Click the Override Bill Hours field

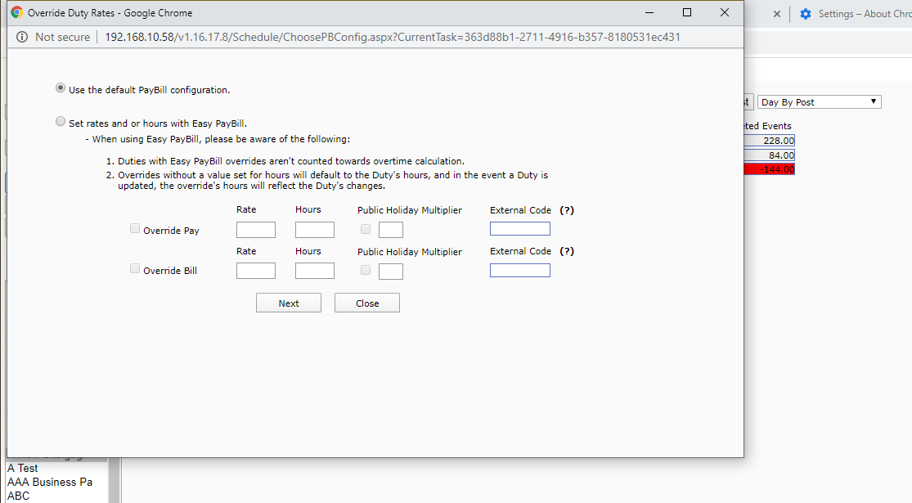(314, 271)
